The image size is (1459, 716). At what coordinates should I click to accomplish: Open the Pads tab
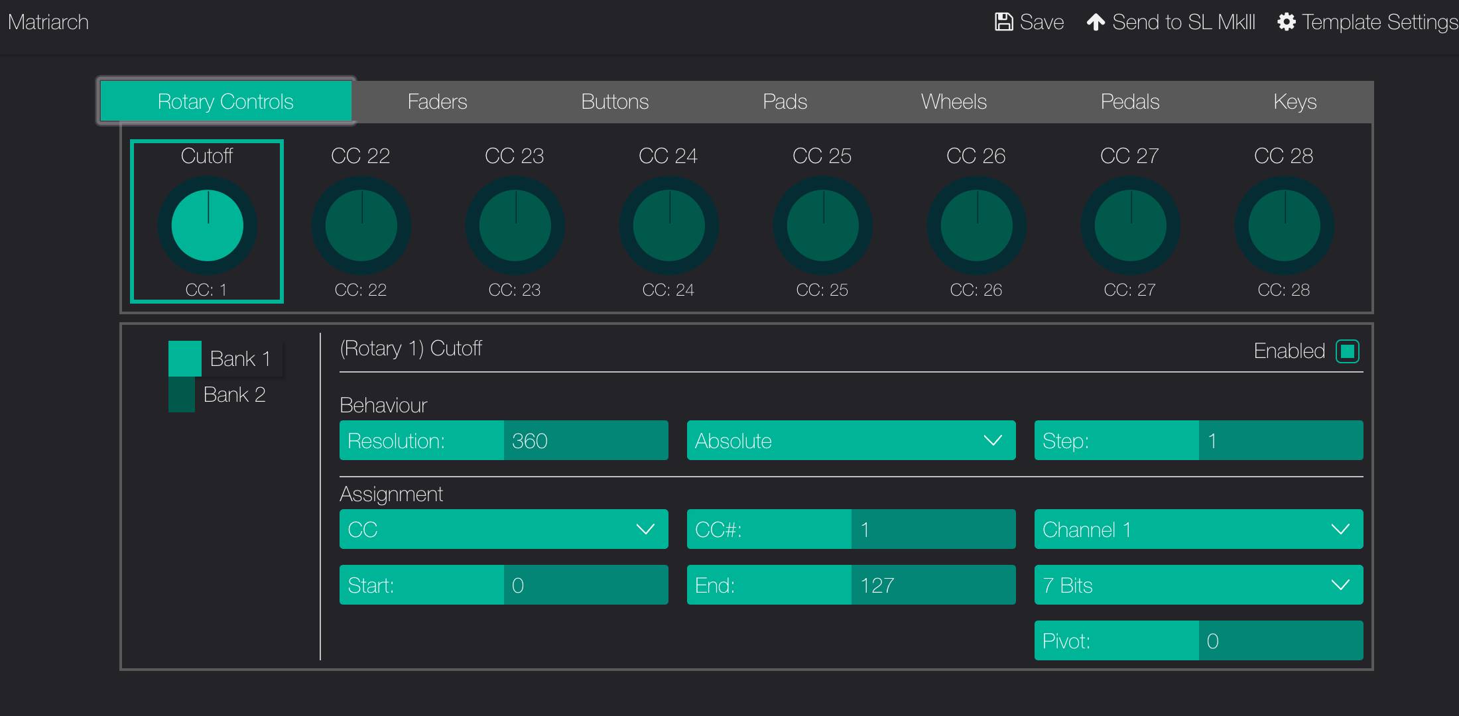coord(785,101)
